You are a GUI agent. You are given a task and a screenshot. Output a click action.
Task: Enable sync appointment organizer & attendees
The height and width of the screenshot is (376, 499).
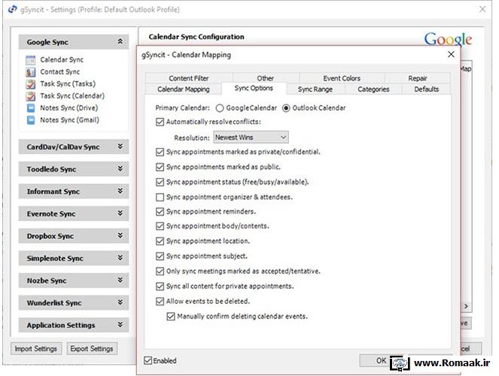160,197
